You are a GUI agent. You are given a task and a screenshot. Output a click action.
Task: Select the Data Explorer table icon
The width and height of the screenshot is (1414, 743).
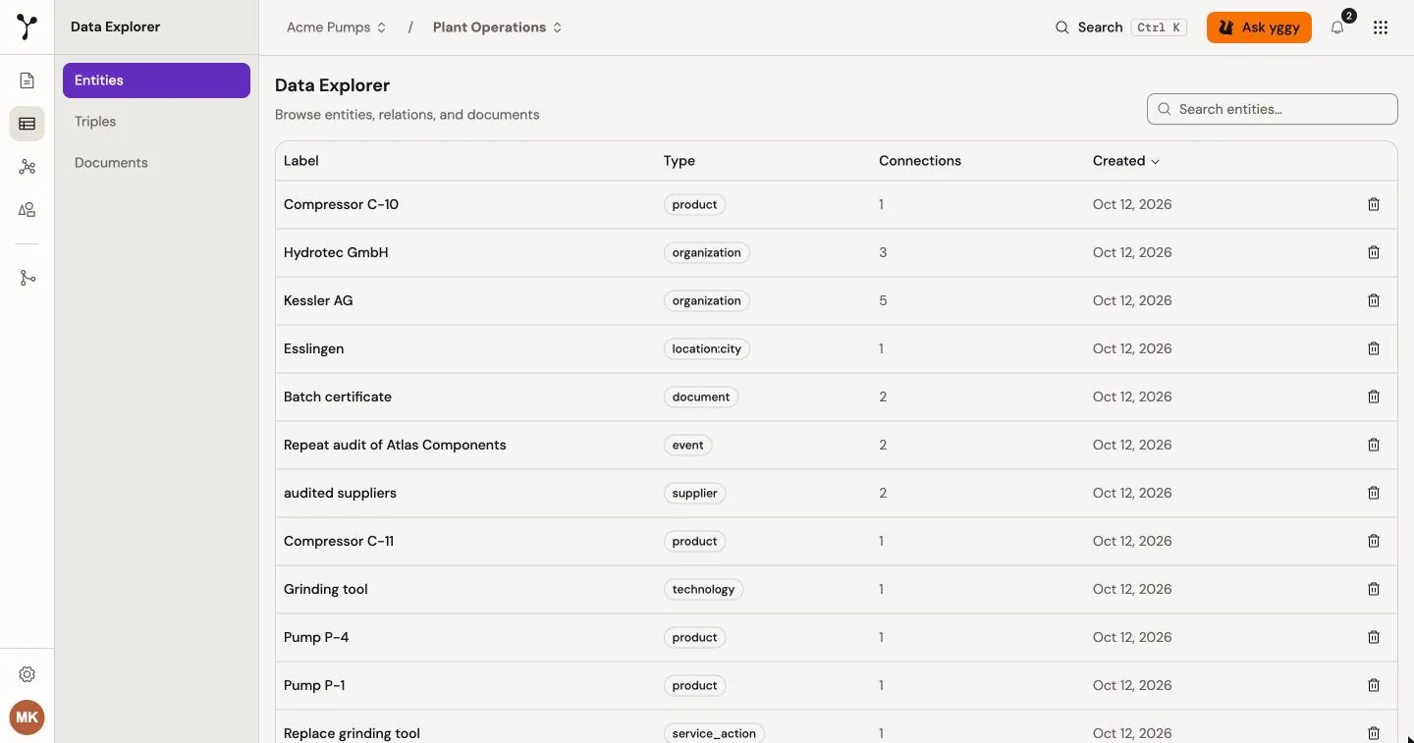27,124
